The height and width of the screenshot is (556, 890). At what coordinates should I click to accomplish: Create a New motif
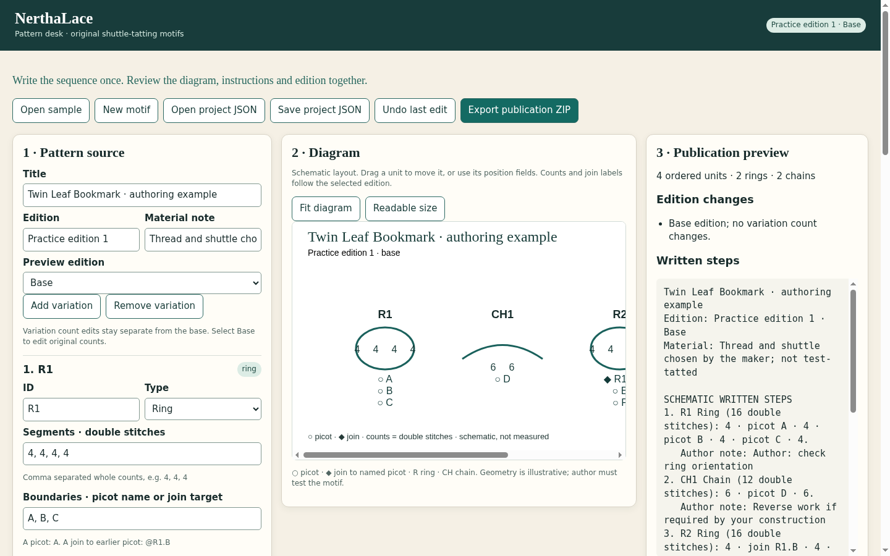[x=126, y=111]
